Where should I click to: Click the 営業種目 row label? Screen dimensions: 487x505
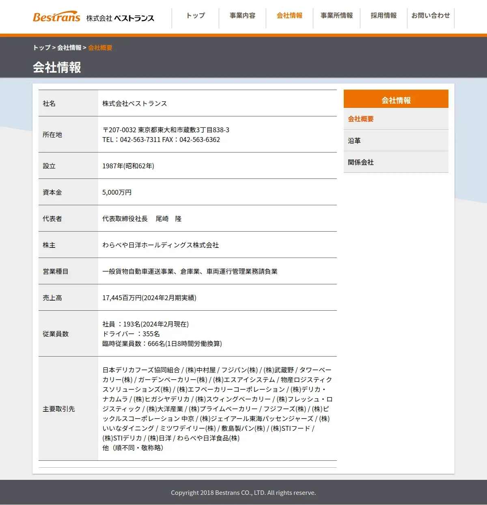point(56,271)
